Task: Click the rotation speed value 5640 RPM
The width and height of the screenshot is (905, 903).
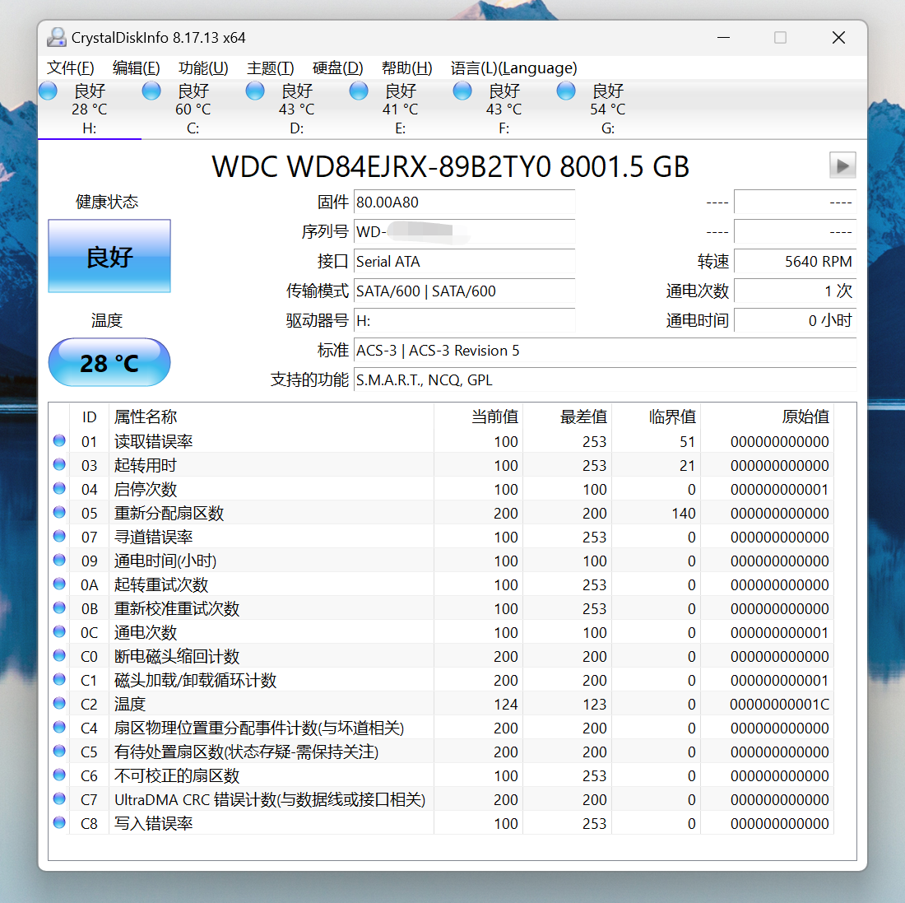Action: (795, 262)
